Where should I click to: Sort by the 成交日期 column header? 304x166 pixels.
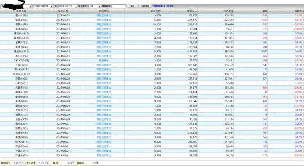point(63,11)
